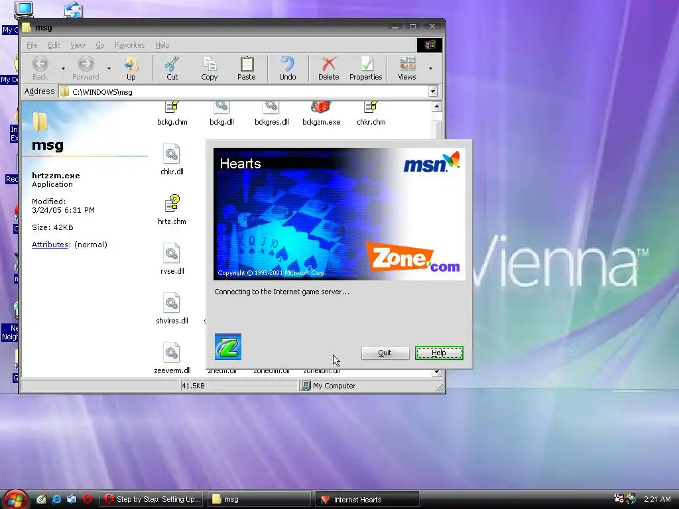Viewport: 679px width, 509px height.
Task: Click the folder list's up scroll arrow
Action: click(x=436, y=107)
